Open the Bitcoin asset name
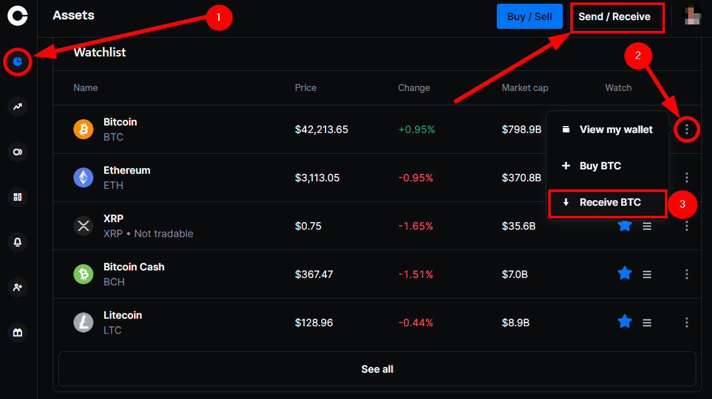This screenshot has width=712, height=399. coord(120,122)
